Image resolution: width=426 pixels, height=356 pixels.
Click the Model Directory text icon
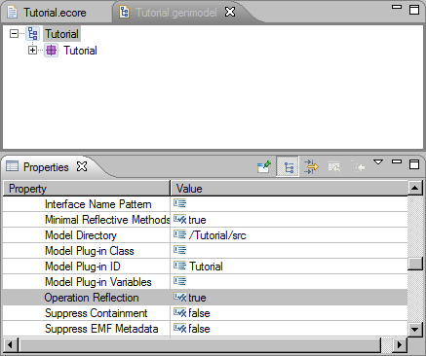pos(179,234)
